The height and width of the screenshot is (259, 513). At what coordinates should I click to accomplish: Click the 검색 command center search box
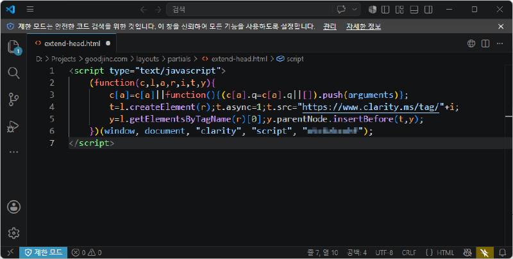tap(249, 10)
